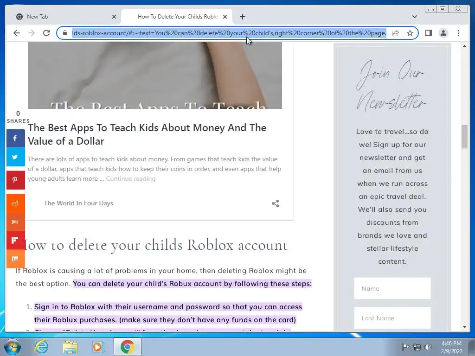The height and width of the screenshot is (356, 475).
Task: View site security lock info
Action: coord(64,33)
